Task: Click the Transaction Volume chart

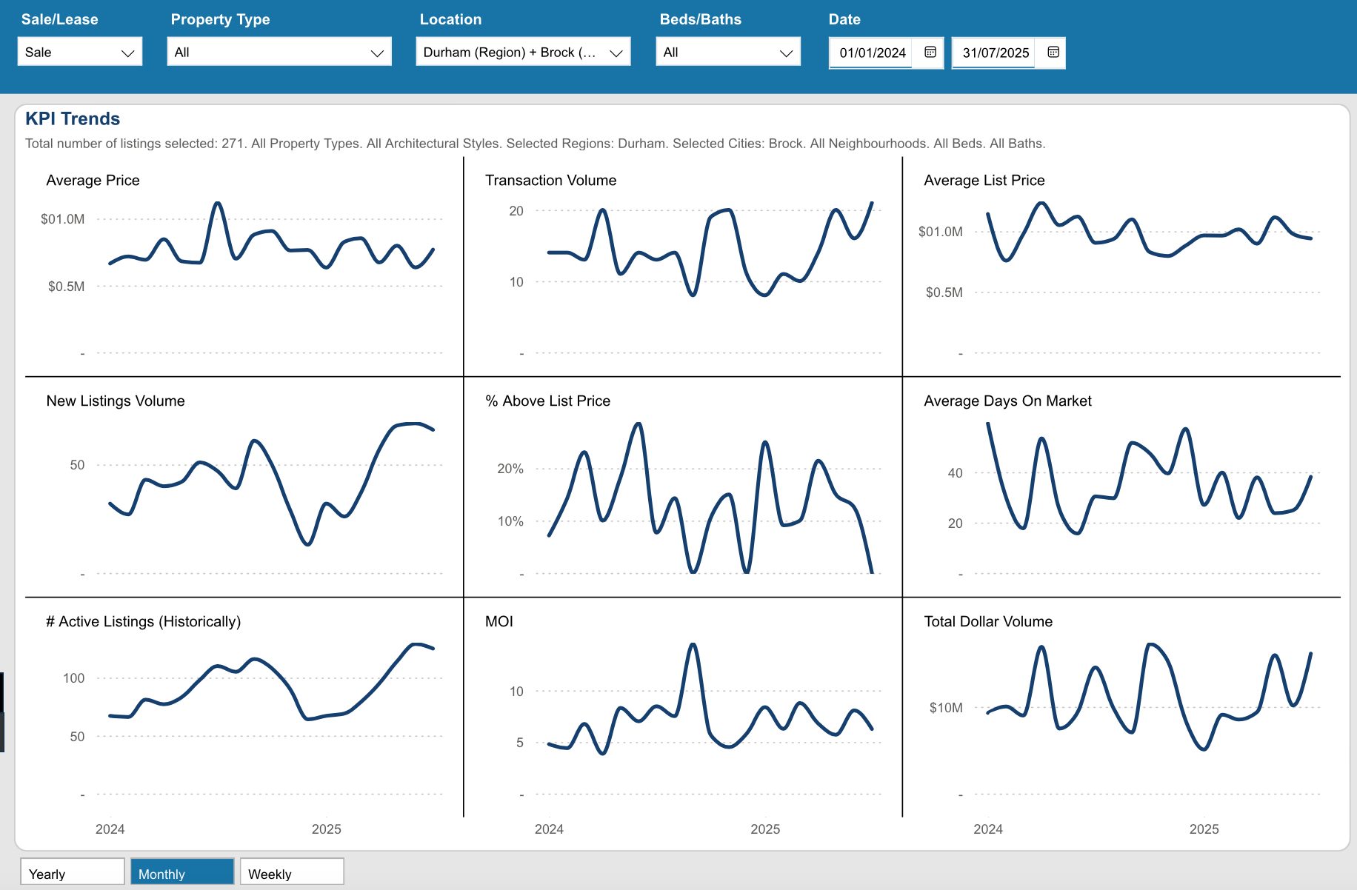Action: point(682,267)
